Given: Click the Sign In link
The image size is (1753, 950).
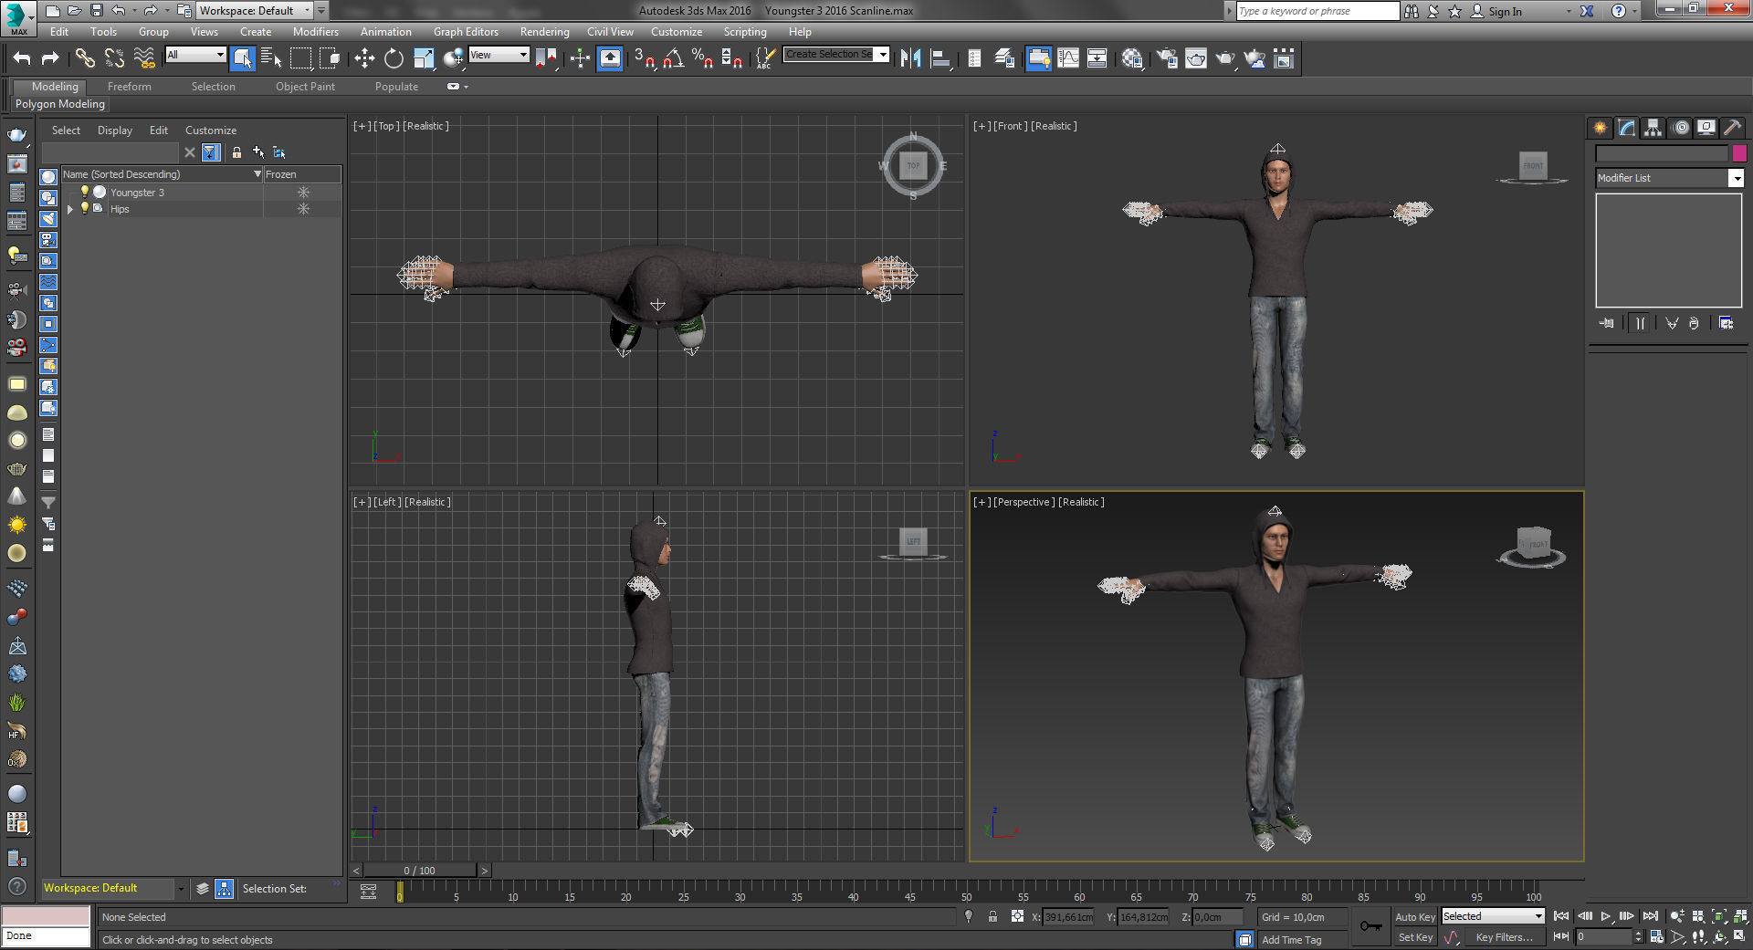Looking at the screenshot, I should pyautogui.click(x=1505, y=11).
